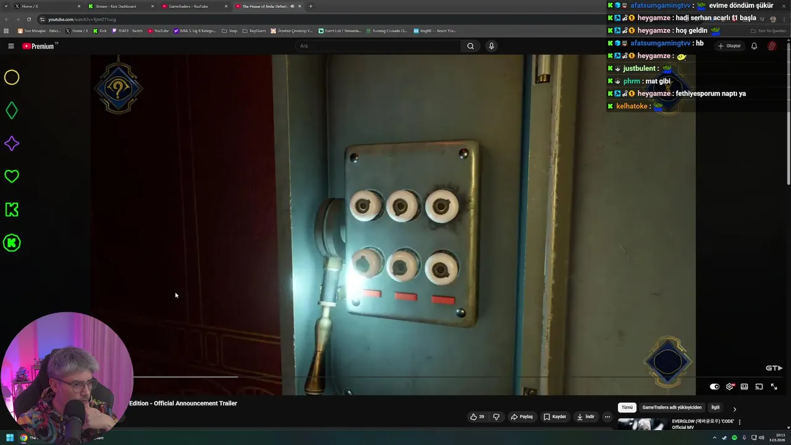Open the YouTube notifications bell
The image size is (791, 445).
click(754, 46)
